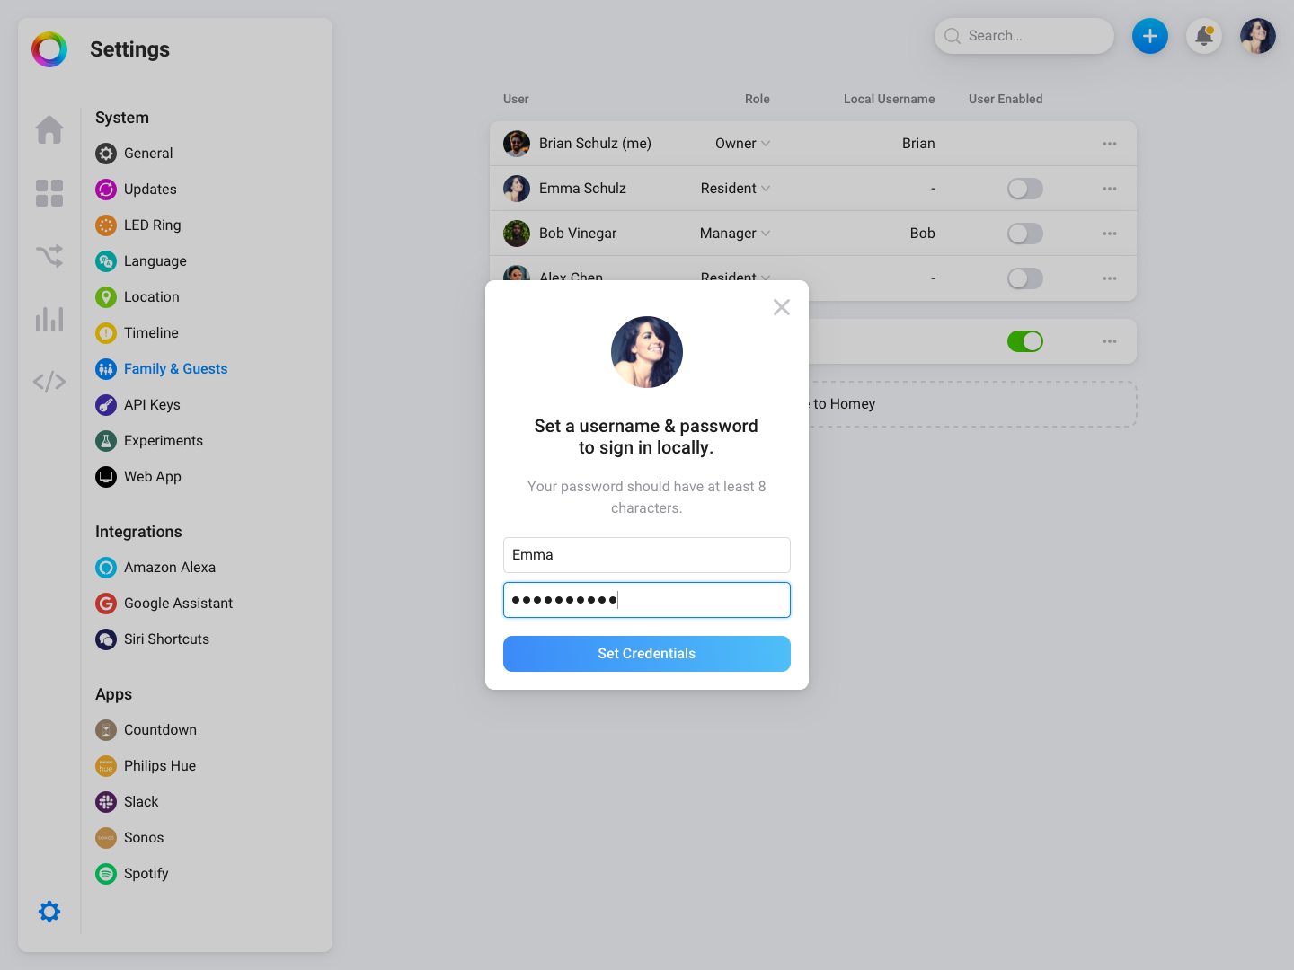Open the more options menu for Brian Schulz
The height and width of the screenshot is (970, 1294).
tap(1110, 144)
